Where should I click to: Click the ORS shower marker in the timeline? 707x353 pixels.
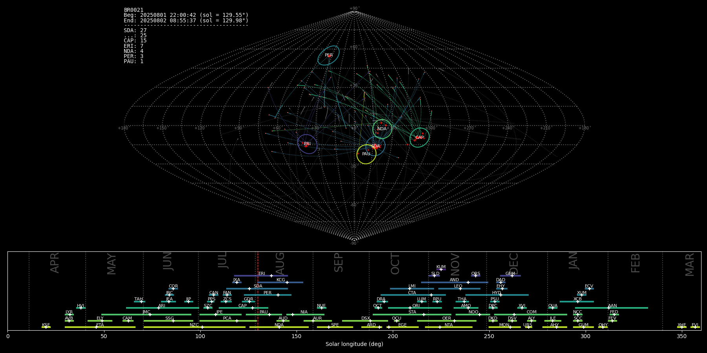(476, 276)
